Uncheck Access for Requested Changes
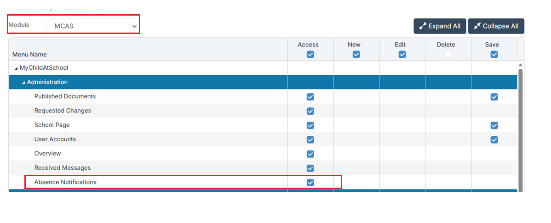Image resolution: width=551 pixels, height=223 pixels. pos(310,111)
